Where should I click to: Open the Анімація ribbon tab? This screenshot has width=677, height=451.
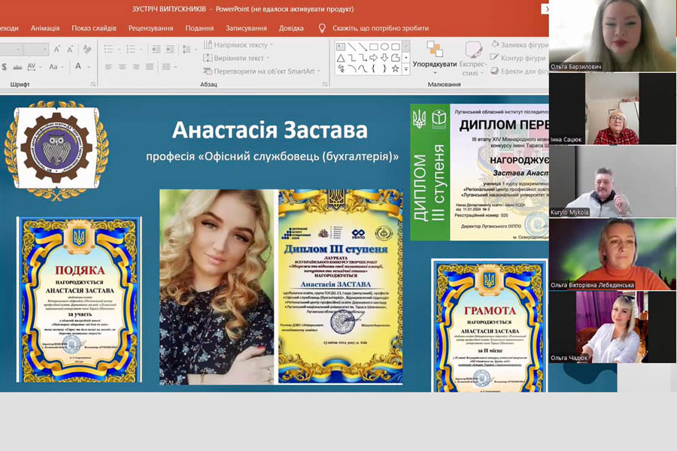tap(45, 28)
